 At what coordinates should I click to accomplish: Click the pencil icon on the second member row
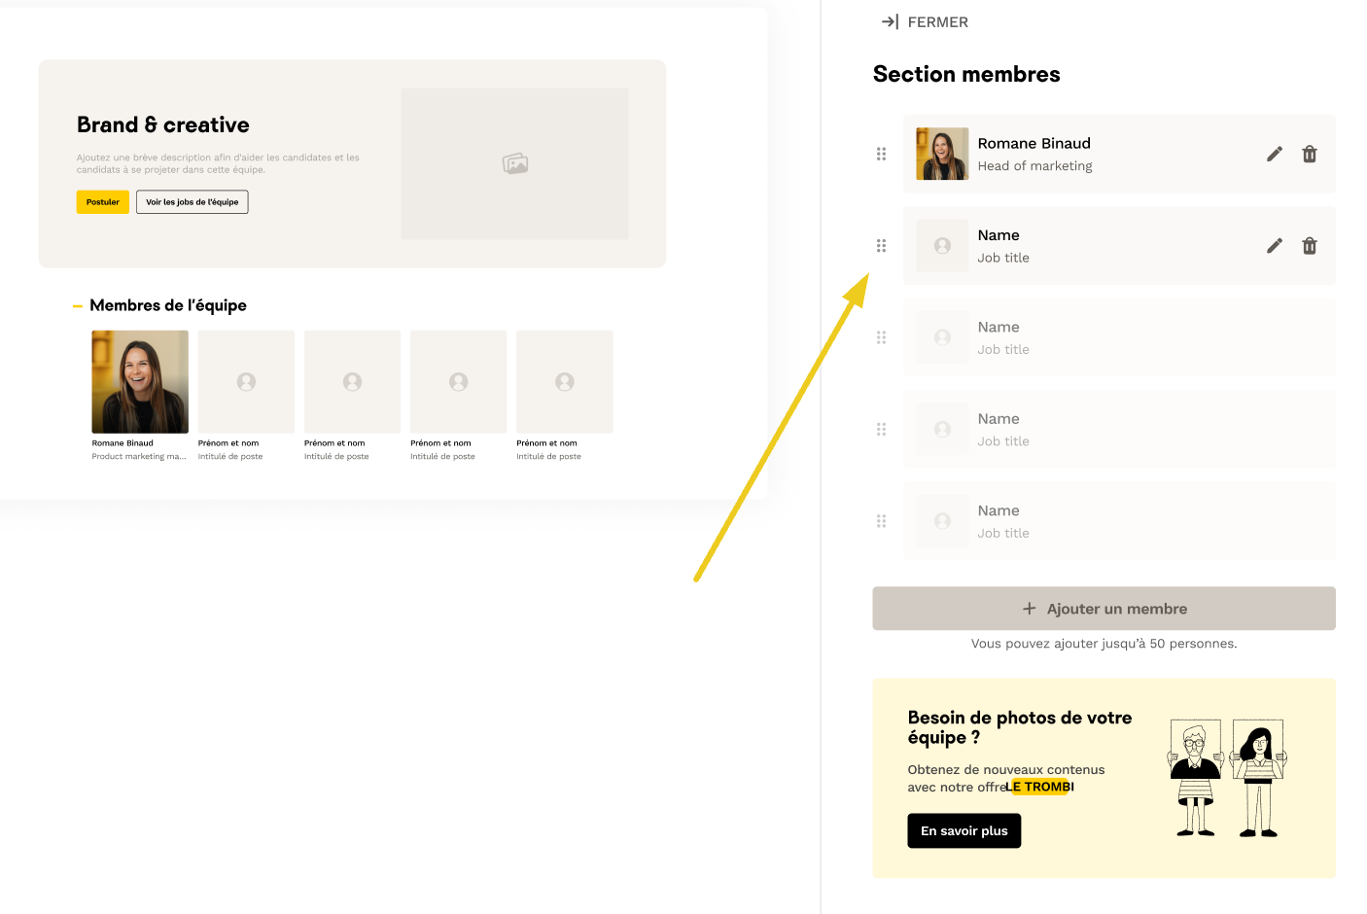coord(1274,246)
